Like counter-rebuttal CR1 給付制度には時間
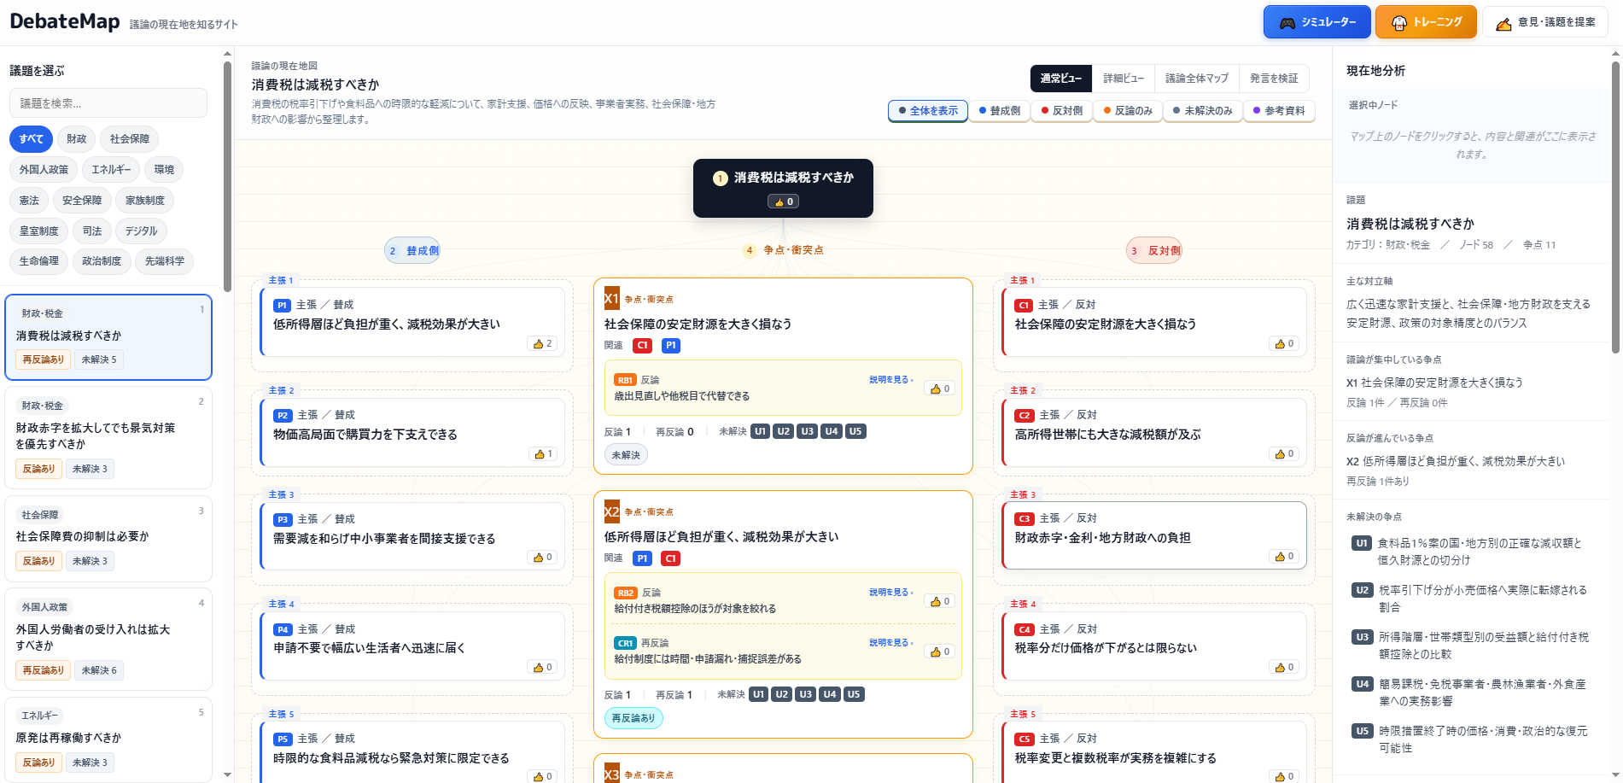The height and width of the screenshot is (783, 1623). [x=940, y=652]
